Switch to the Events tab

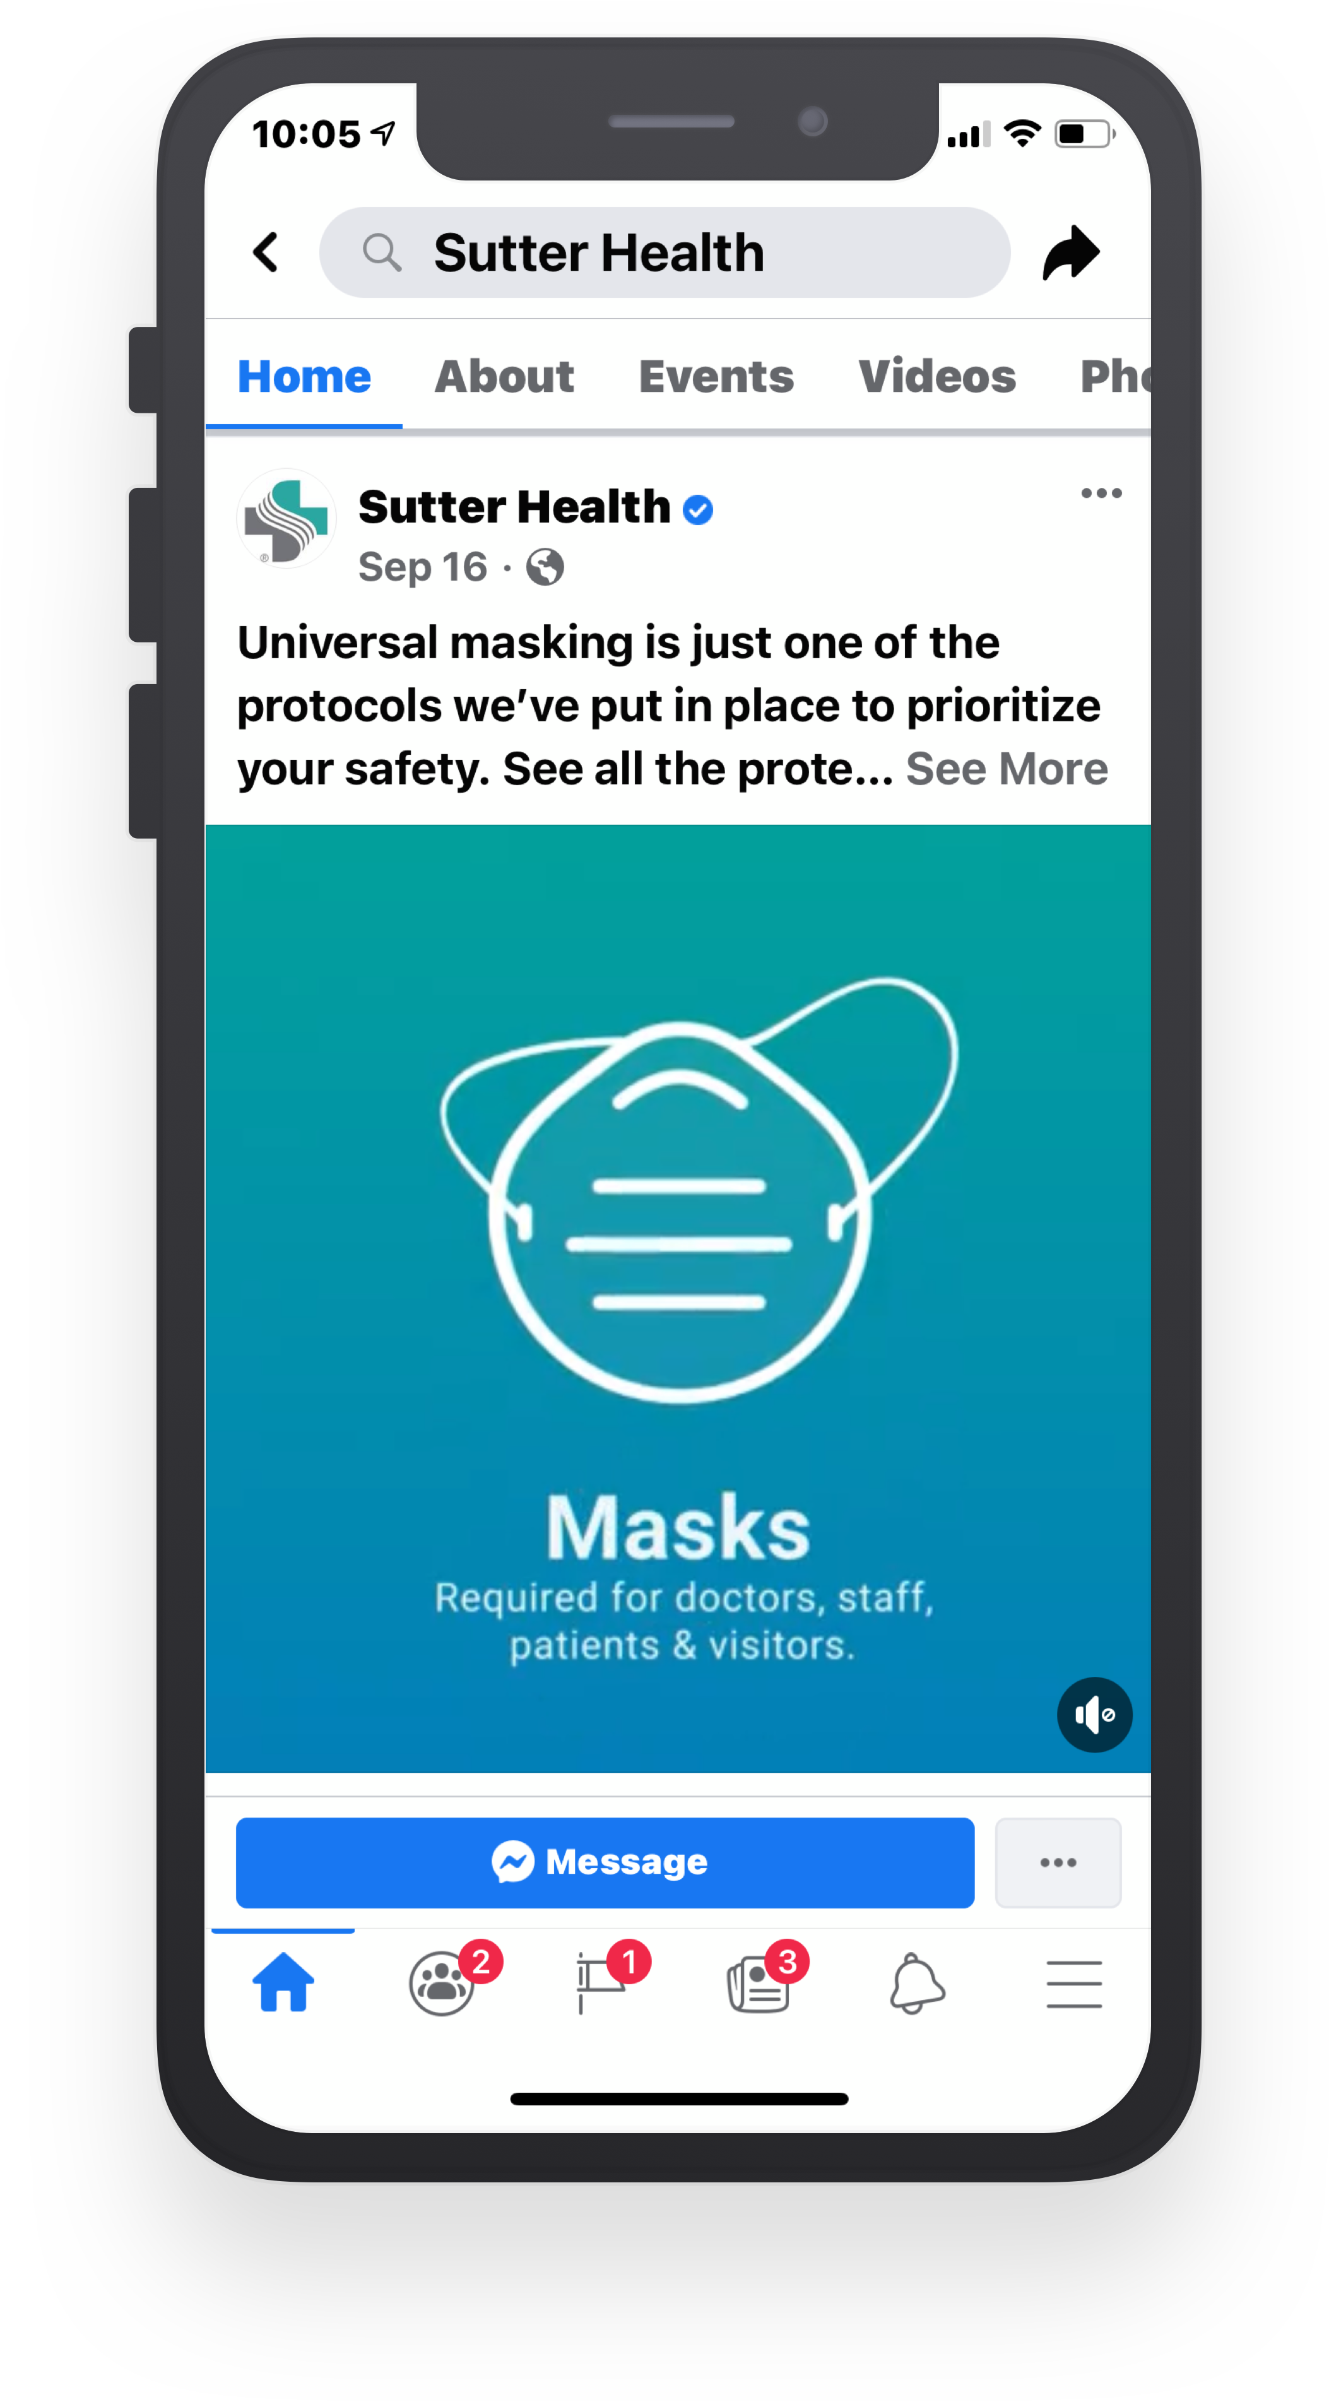pyautogui.click(x=716, y=377)
